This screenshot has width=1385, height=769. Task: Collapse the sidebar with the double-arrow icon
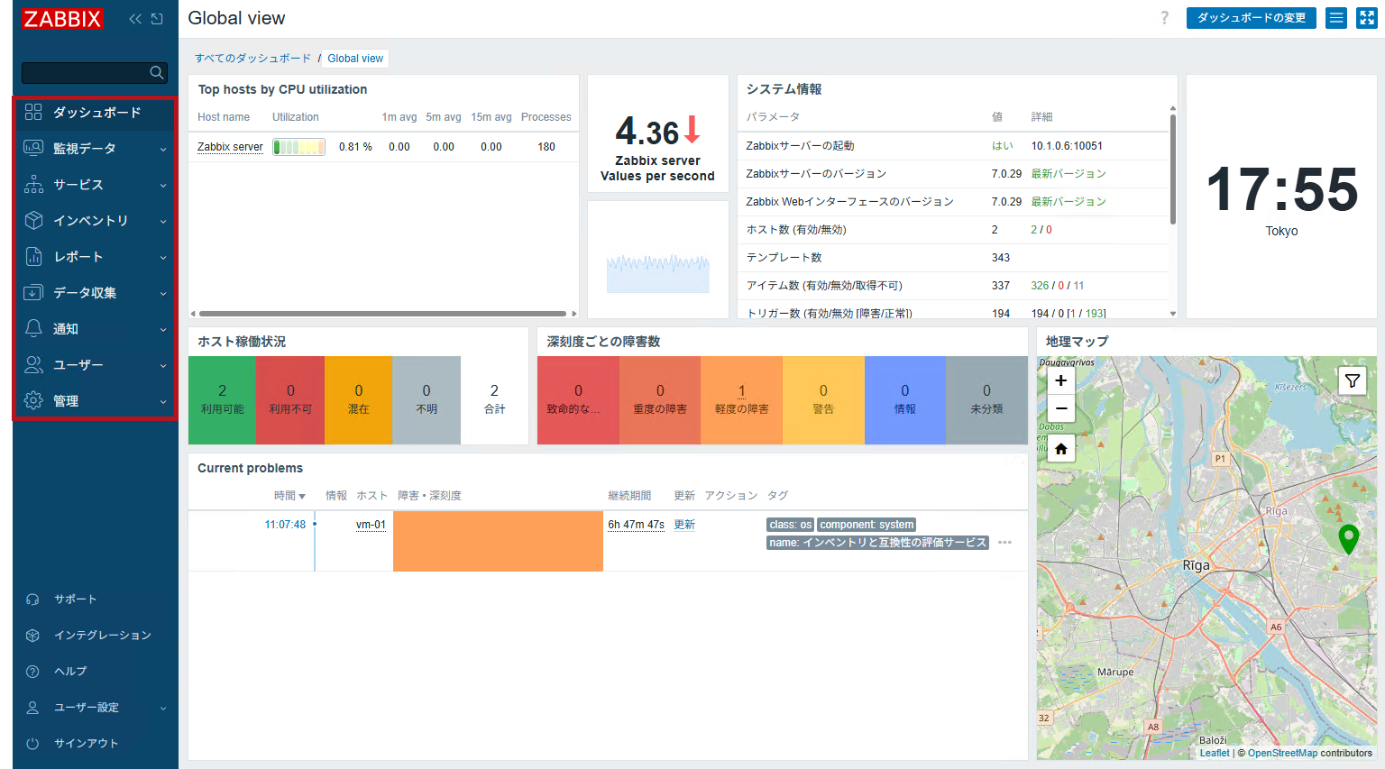tap(135, 19)
